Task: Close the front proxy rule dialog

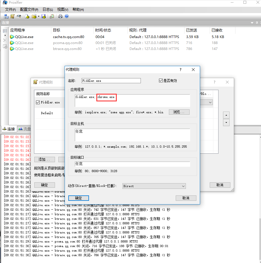Action: coord(193,70)
